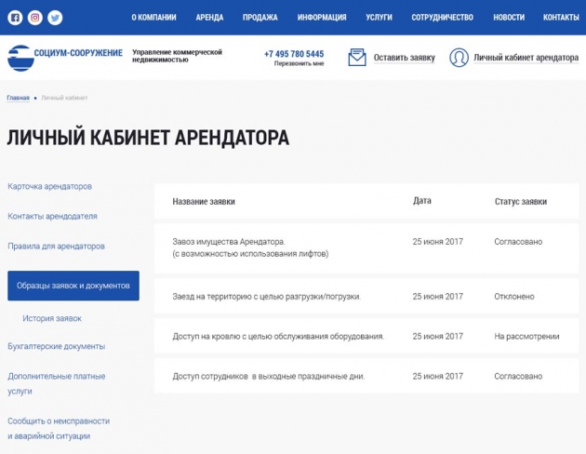
Task: Click the «Главная» breadcrumb link
Action: point(18,98)
